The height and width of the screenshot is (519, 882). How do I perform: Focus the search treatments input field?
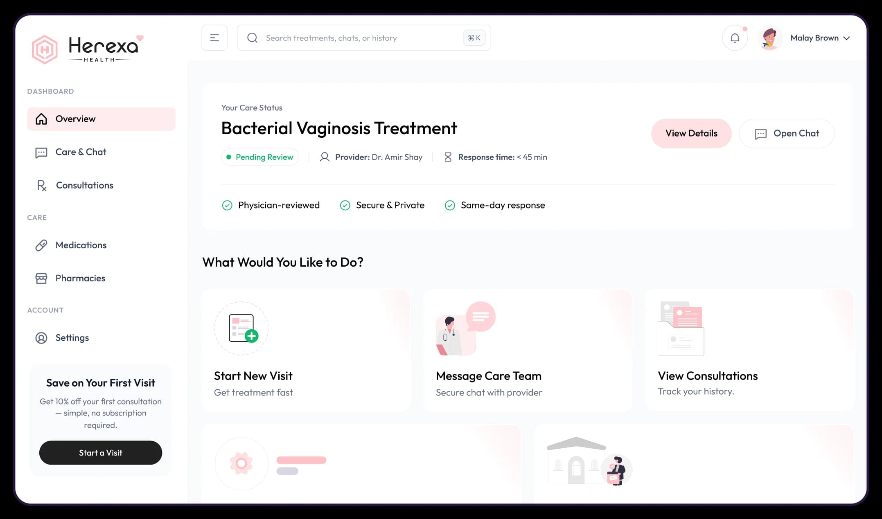364,38
